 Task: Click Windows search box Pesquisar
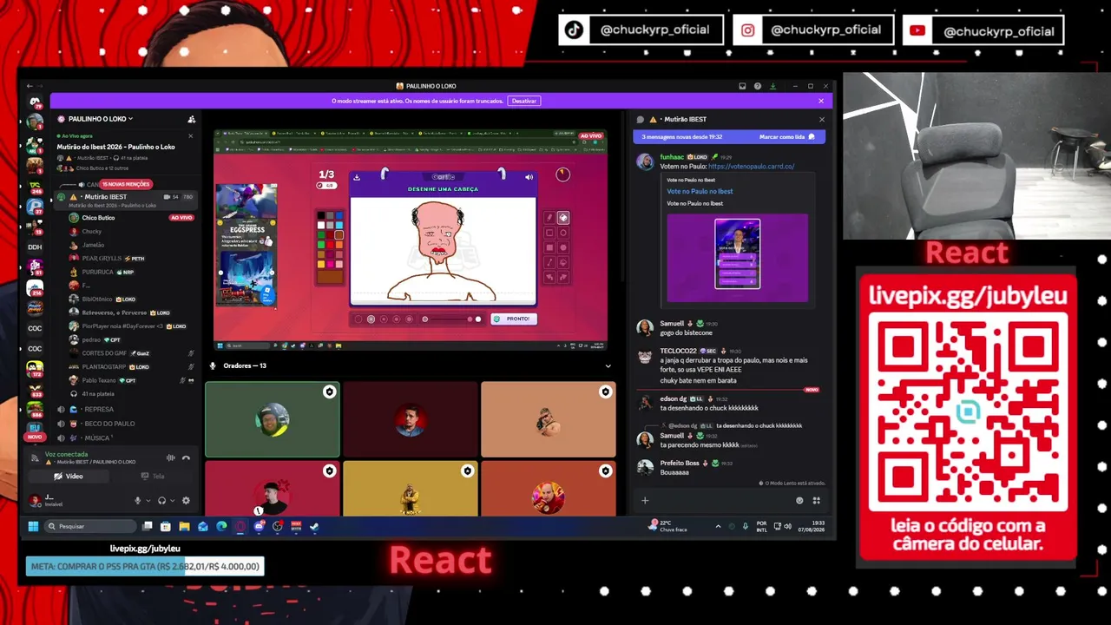[x=90, y=526]
